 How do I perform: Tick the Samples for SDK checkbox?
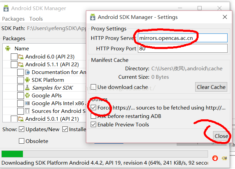[x=21, y=88]
